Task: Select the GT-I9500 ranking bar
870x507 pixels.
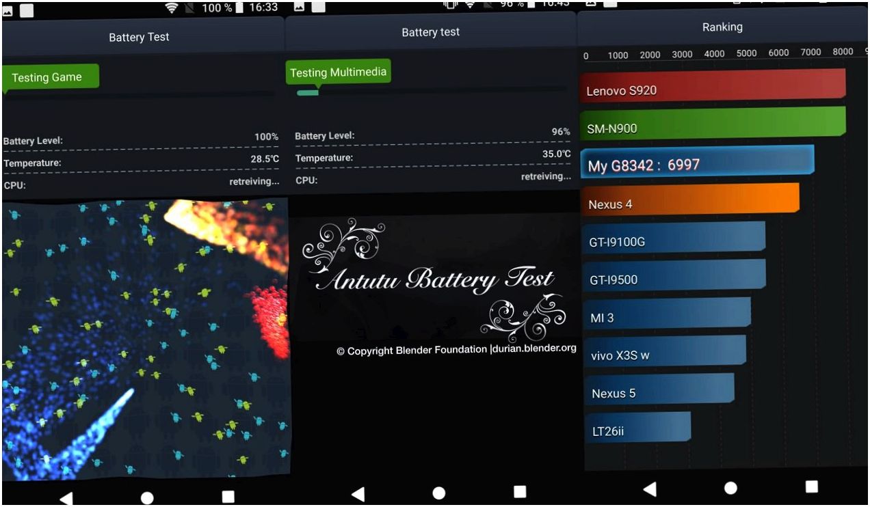Action: [x=674, y=276]
